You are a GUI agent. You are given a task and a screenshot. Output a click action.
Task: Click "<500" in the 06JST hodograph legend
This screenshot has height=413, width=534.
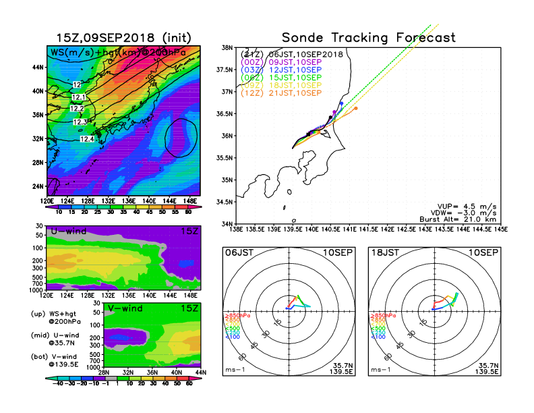232,329
